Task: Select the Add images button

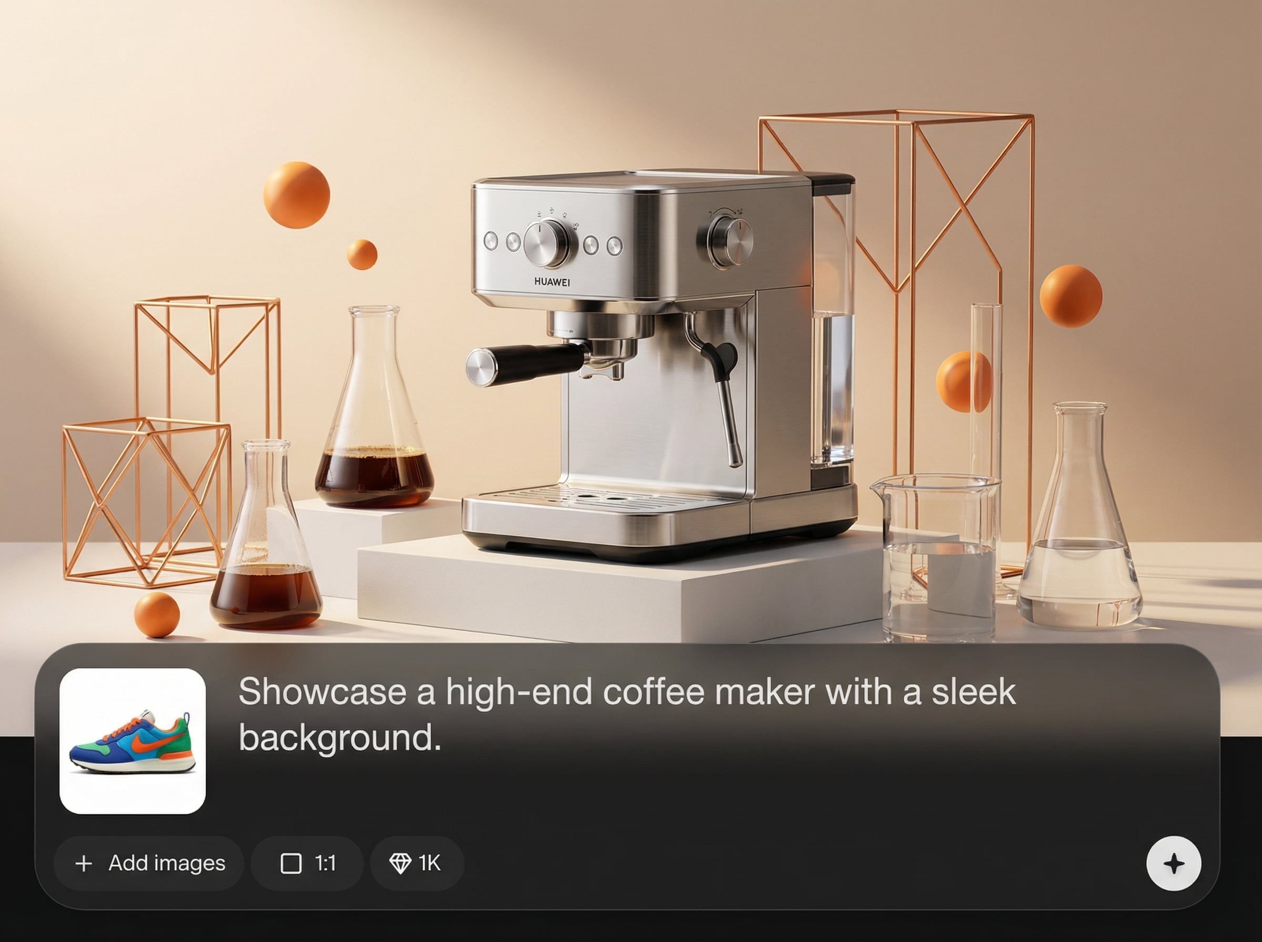Action: [x=149, y=863]
